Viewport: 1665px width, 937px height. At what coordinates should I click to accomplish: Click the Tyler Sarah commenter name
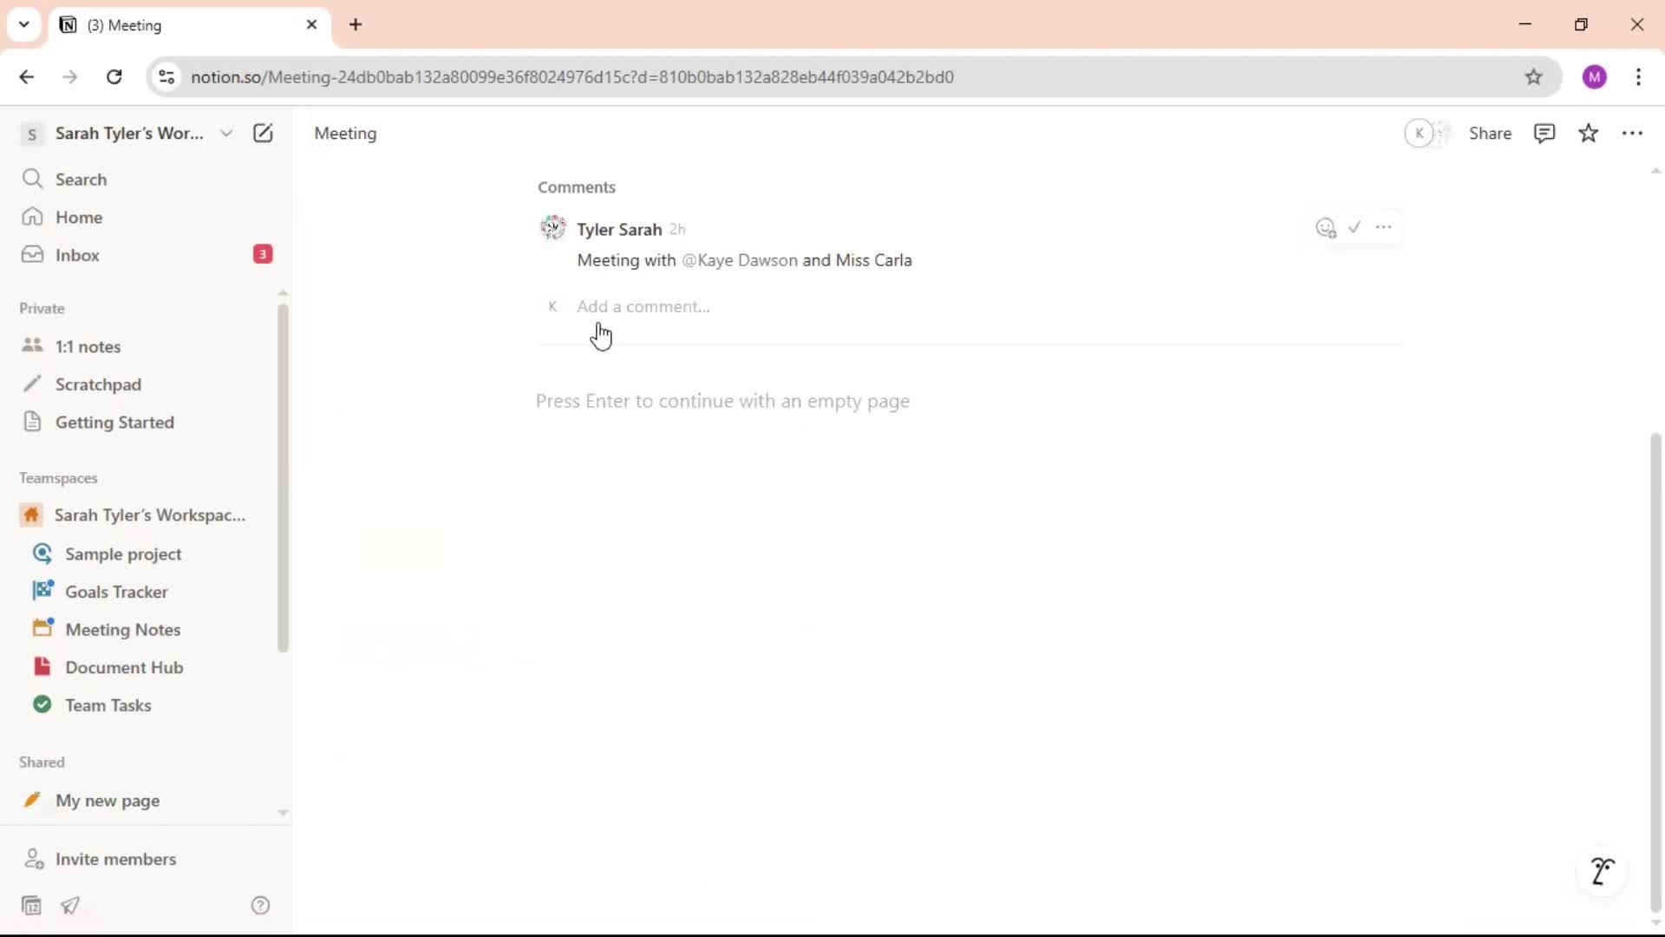click(619, 229)
